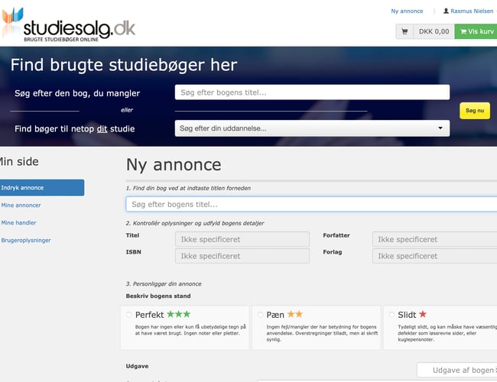Open the Rasmus Nielsen user menu
Viewport: 497px width, 382px height.
[x=469, y=11]
